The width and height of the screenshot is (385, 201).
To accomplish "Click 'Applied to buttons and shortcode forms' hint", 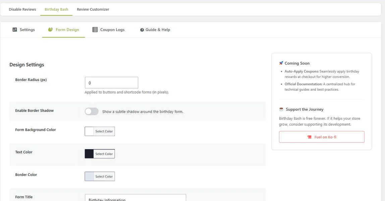I will (127, 92).
